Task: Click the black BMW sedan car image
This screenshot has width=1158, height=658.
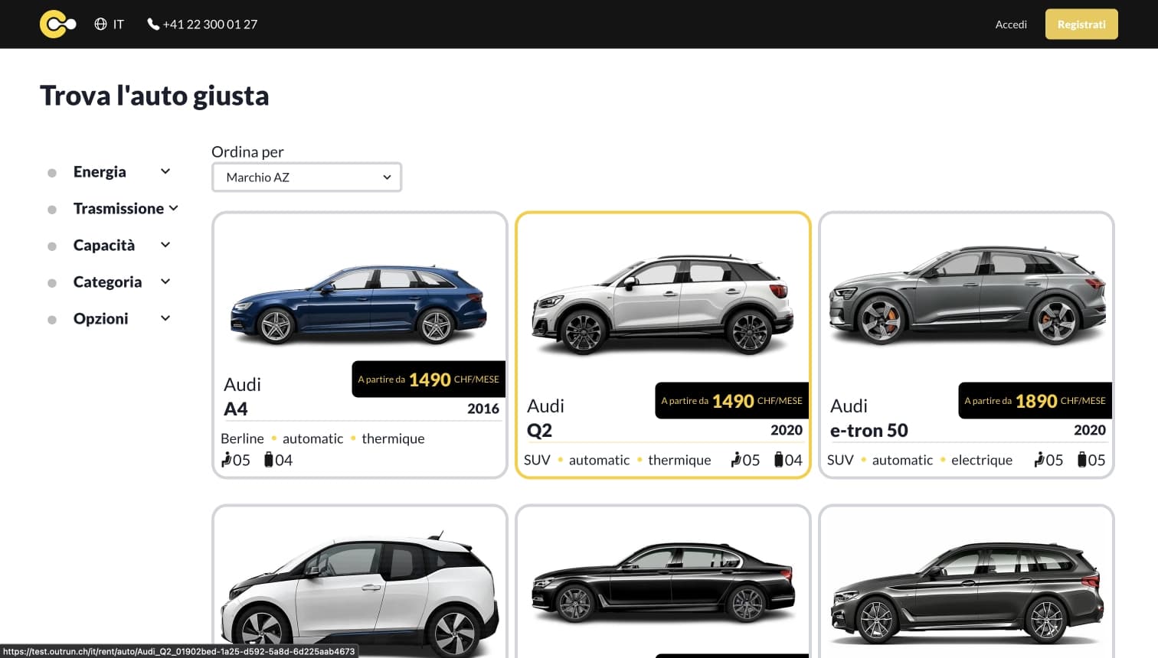Action: 663,583
